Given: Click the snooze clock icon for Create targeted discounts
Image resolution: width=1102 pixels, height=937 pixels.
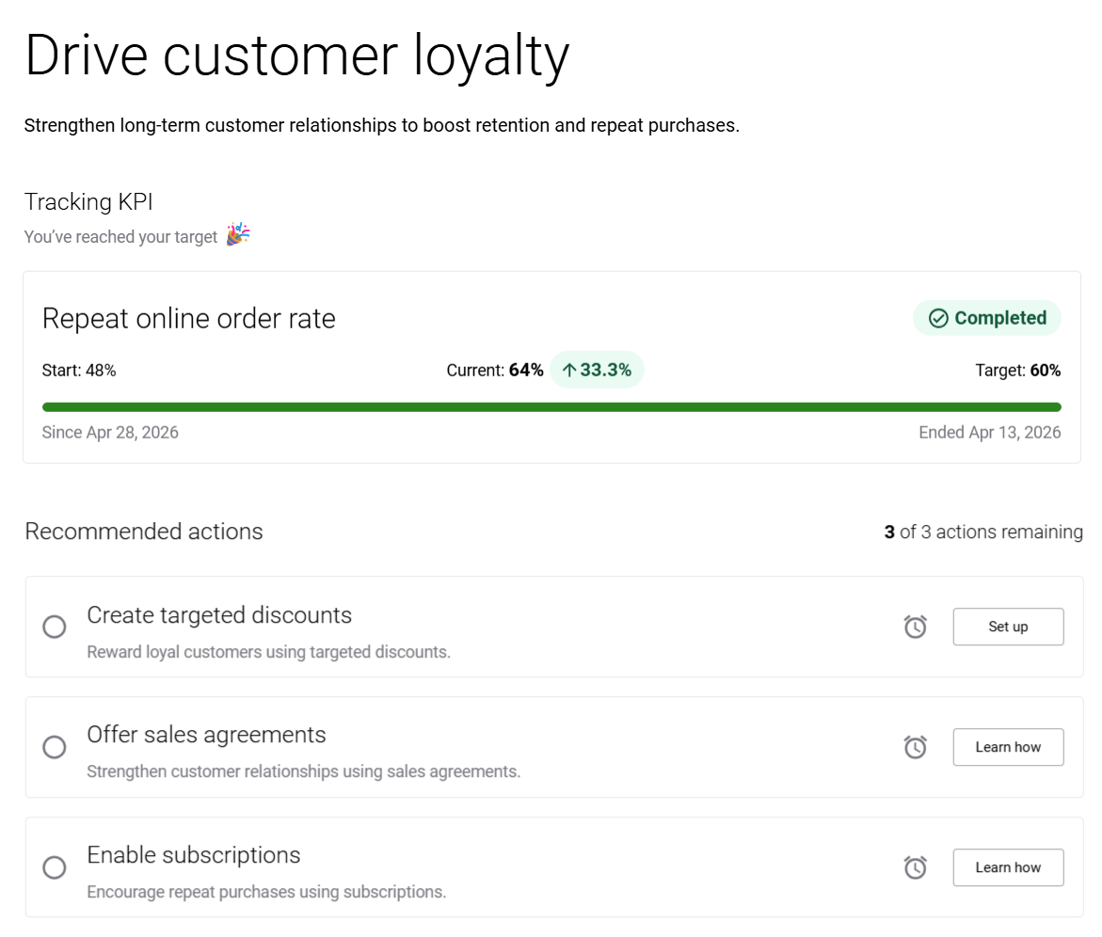Looking at the screenshot, I should click(915, 627).
